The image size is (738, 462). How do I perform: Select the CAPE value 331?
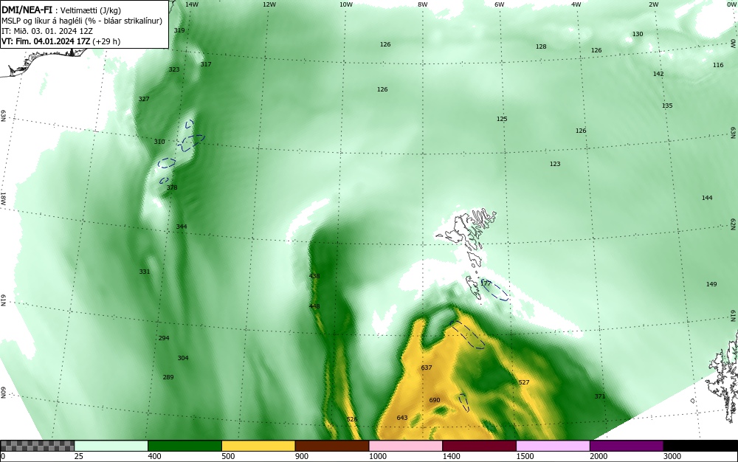click(x=145, y=272)
